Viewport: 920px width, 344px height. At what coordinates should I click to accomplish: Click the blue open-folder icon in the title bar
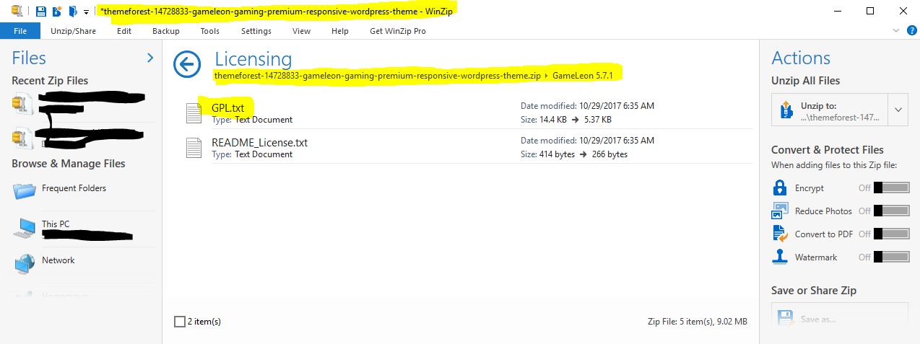[x=71, y=12]
